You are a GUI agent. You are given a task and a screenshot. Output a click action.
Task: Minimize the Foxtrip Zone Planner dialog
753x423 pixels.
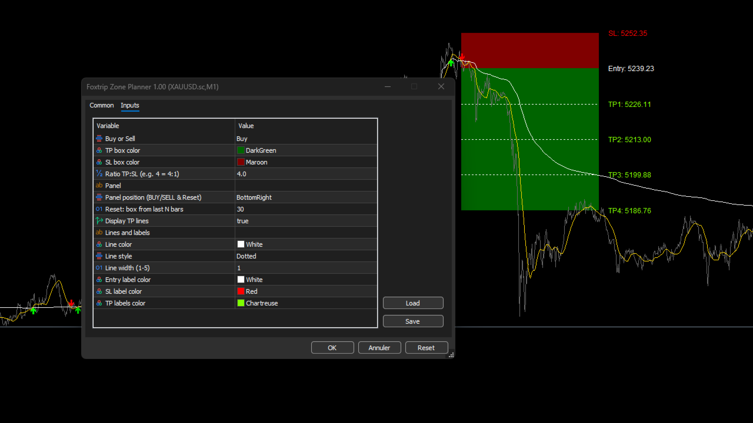388,87
